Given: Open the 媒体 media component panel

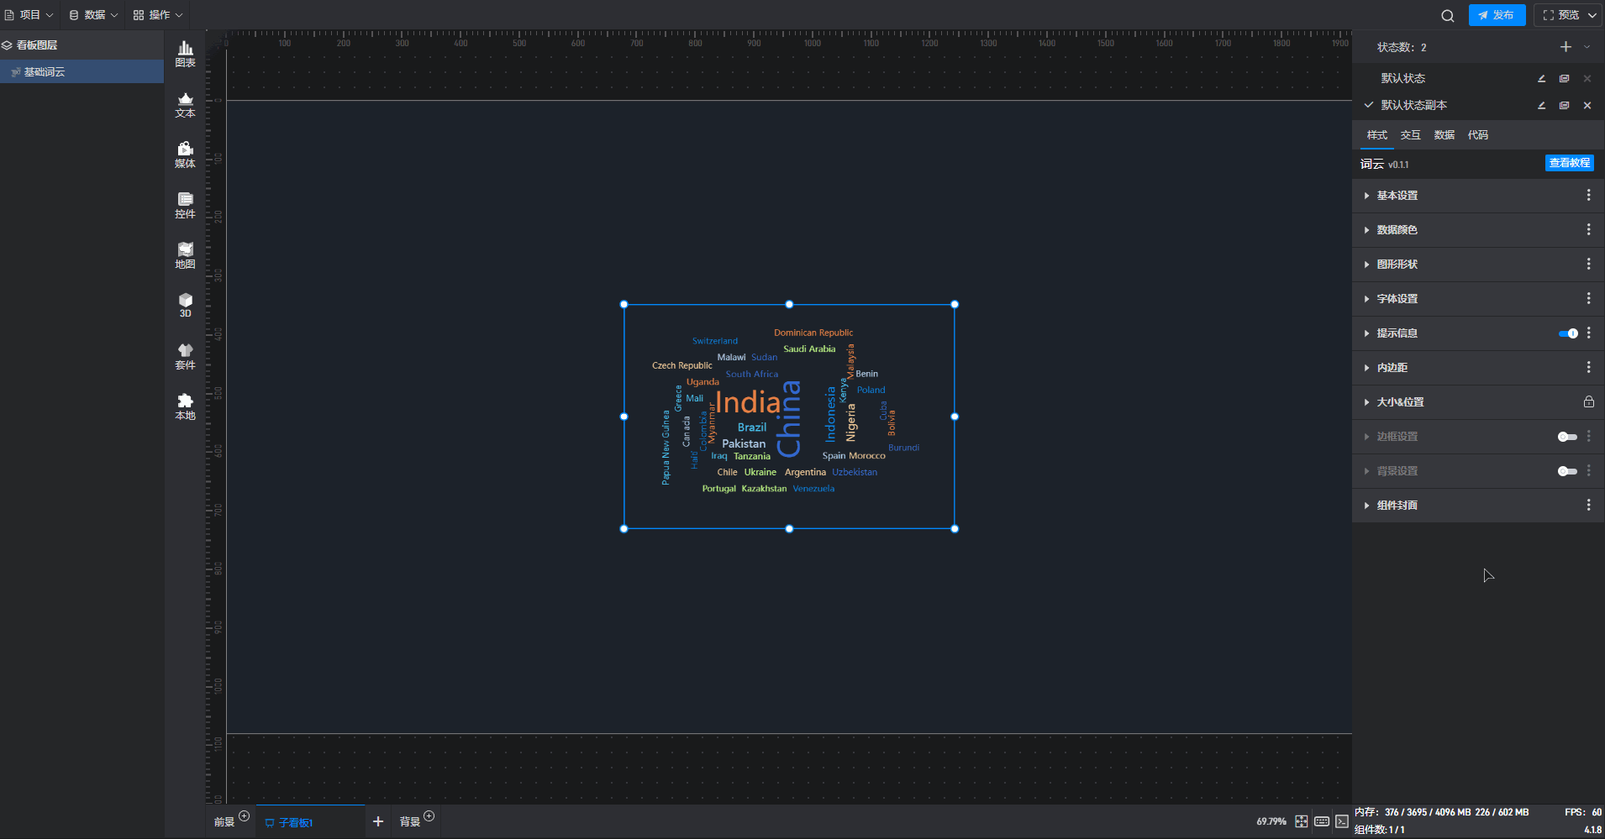Looking at the screenshot, I should click(185, 155).
